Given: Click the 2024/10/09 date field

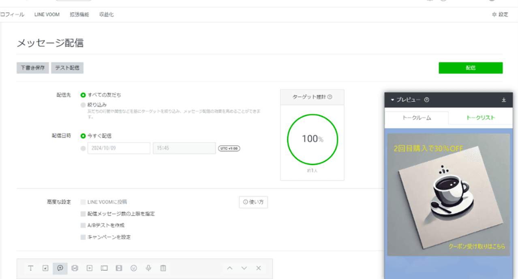Looking at the screenshot, I should click(x=119, y=148).
